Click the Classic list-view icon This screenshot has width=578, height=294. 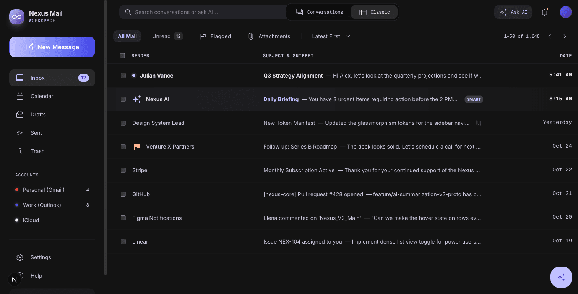(x=363, y=12)
